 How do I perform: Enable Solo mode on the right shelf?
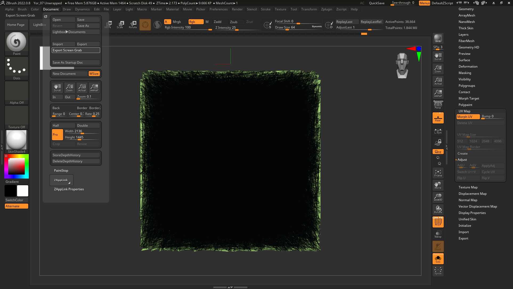[438, 258]
